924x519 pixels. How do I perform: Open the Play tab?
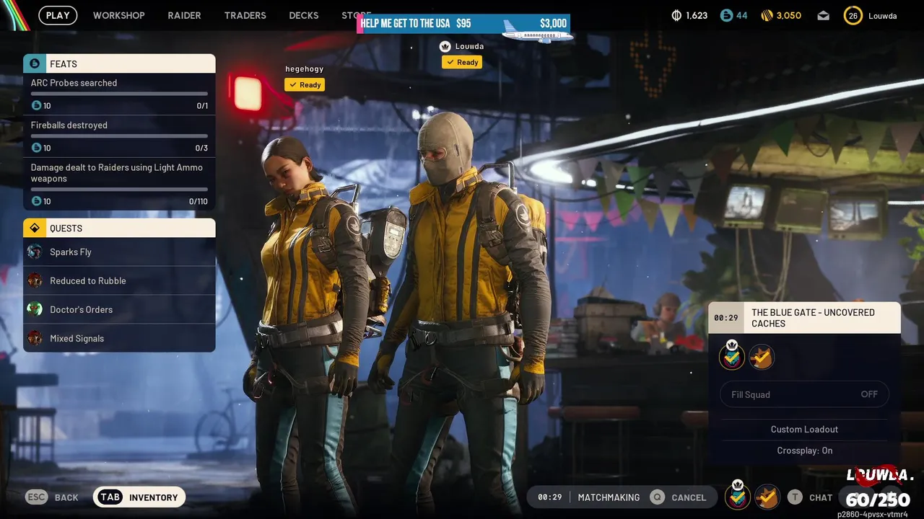58,15
